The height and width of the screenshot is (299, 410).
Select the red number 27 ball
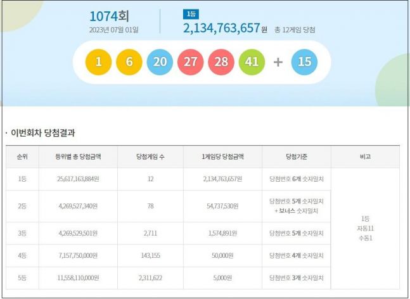click(x=191, y=62)
